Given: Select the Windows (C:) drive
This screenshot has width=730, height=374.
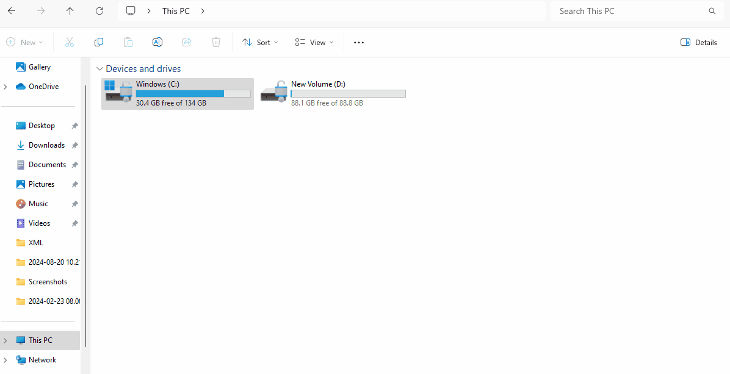Looking at the screenshot, I should pyautogui.click(x=177, y=93).
